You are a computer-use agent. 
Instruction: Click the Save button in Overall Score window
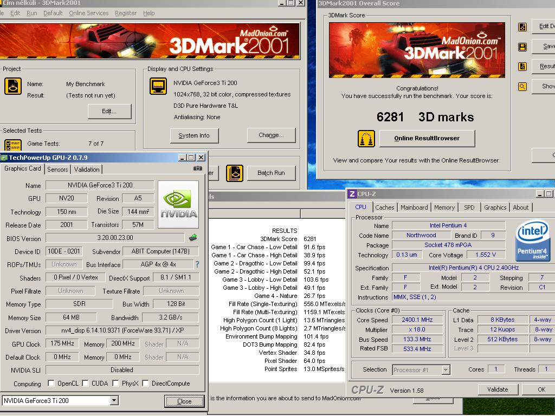click(544, 47)
